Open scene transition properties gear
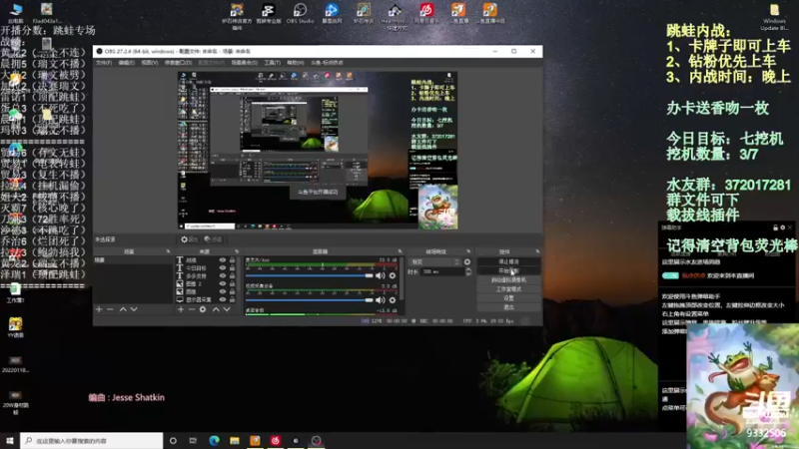This screenshot has width=799, height=449. (x=467, y=261)
